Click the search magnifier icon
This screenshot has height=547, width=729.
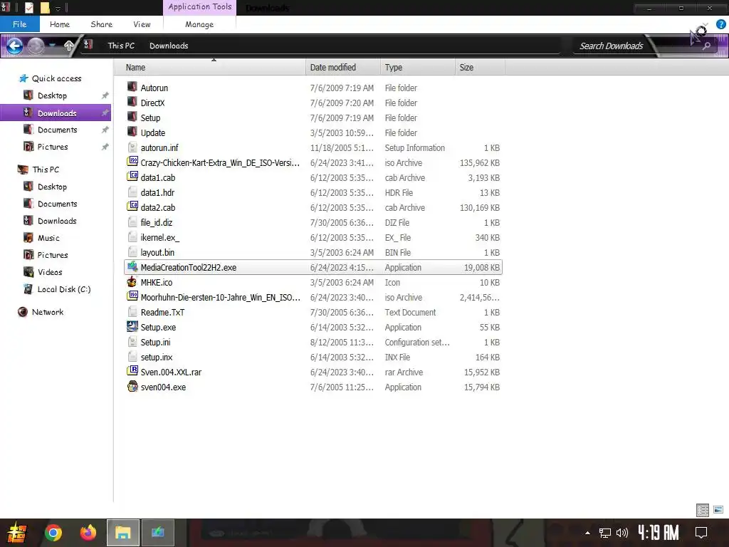click(706, 46)
